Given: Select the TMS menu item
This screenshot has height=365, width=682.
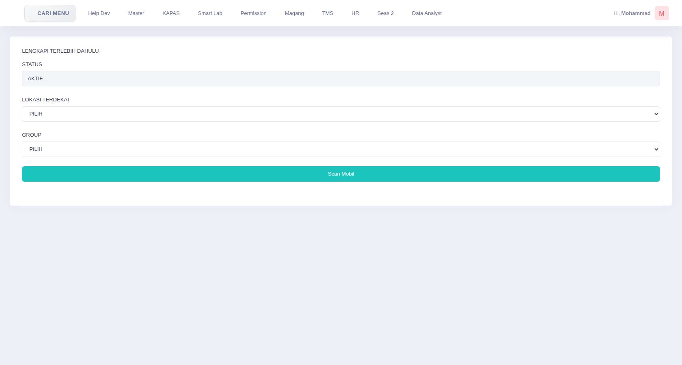Looking at the screenshot, I should pyautogui.click(x=328, y=13).
